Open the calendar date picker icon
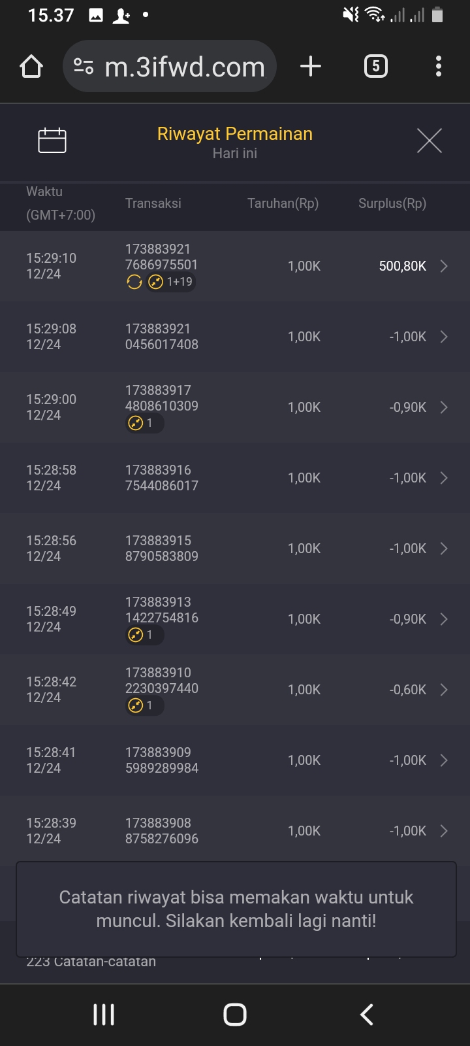Viewport: 470px width, 1046px height. (52, 141)
